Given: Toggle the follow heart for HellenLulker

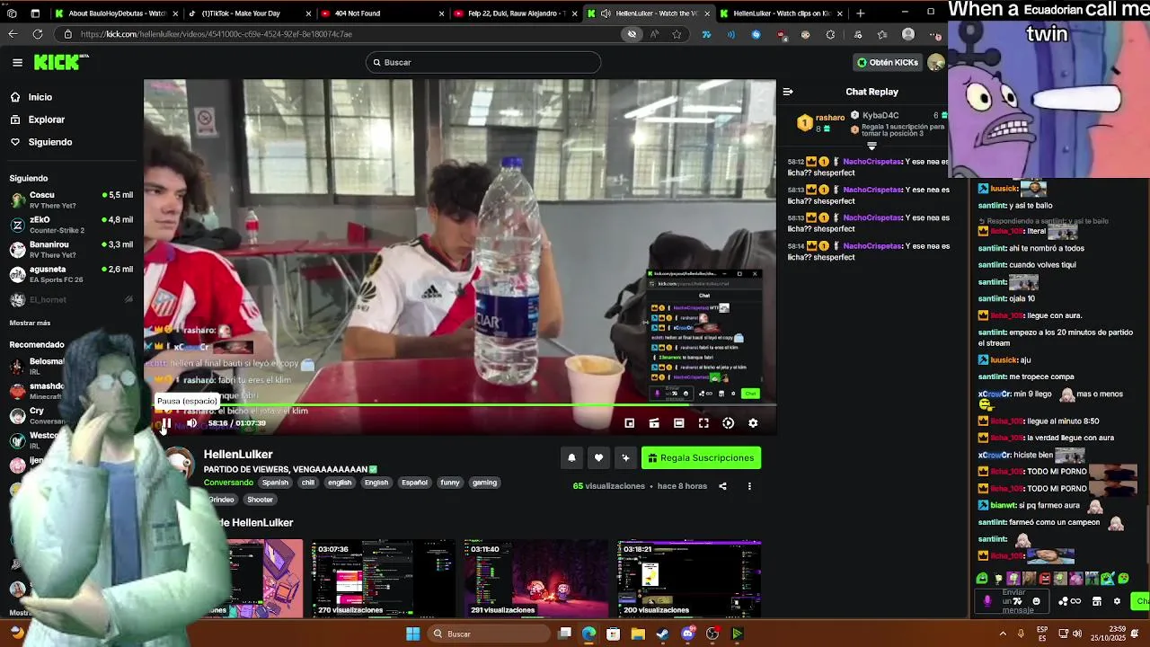Looking at the screenshot, I should [598, 458].
